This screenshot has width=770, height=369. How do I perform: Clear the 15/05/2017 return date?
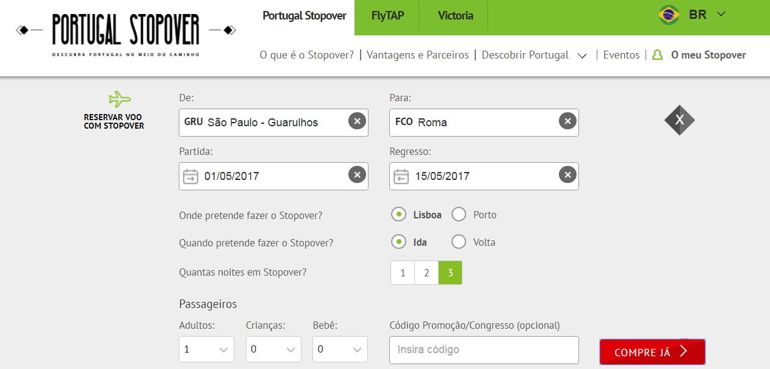point(568,175)
